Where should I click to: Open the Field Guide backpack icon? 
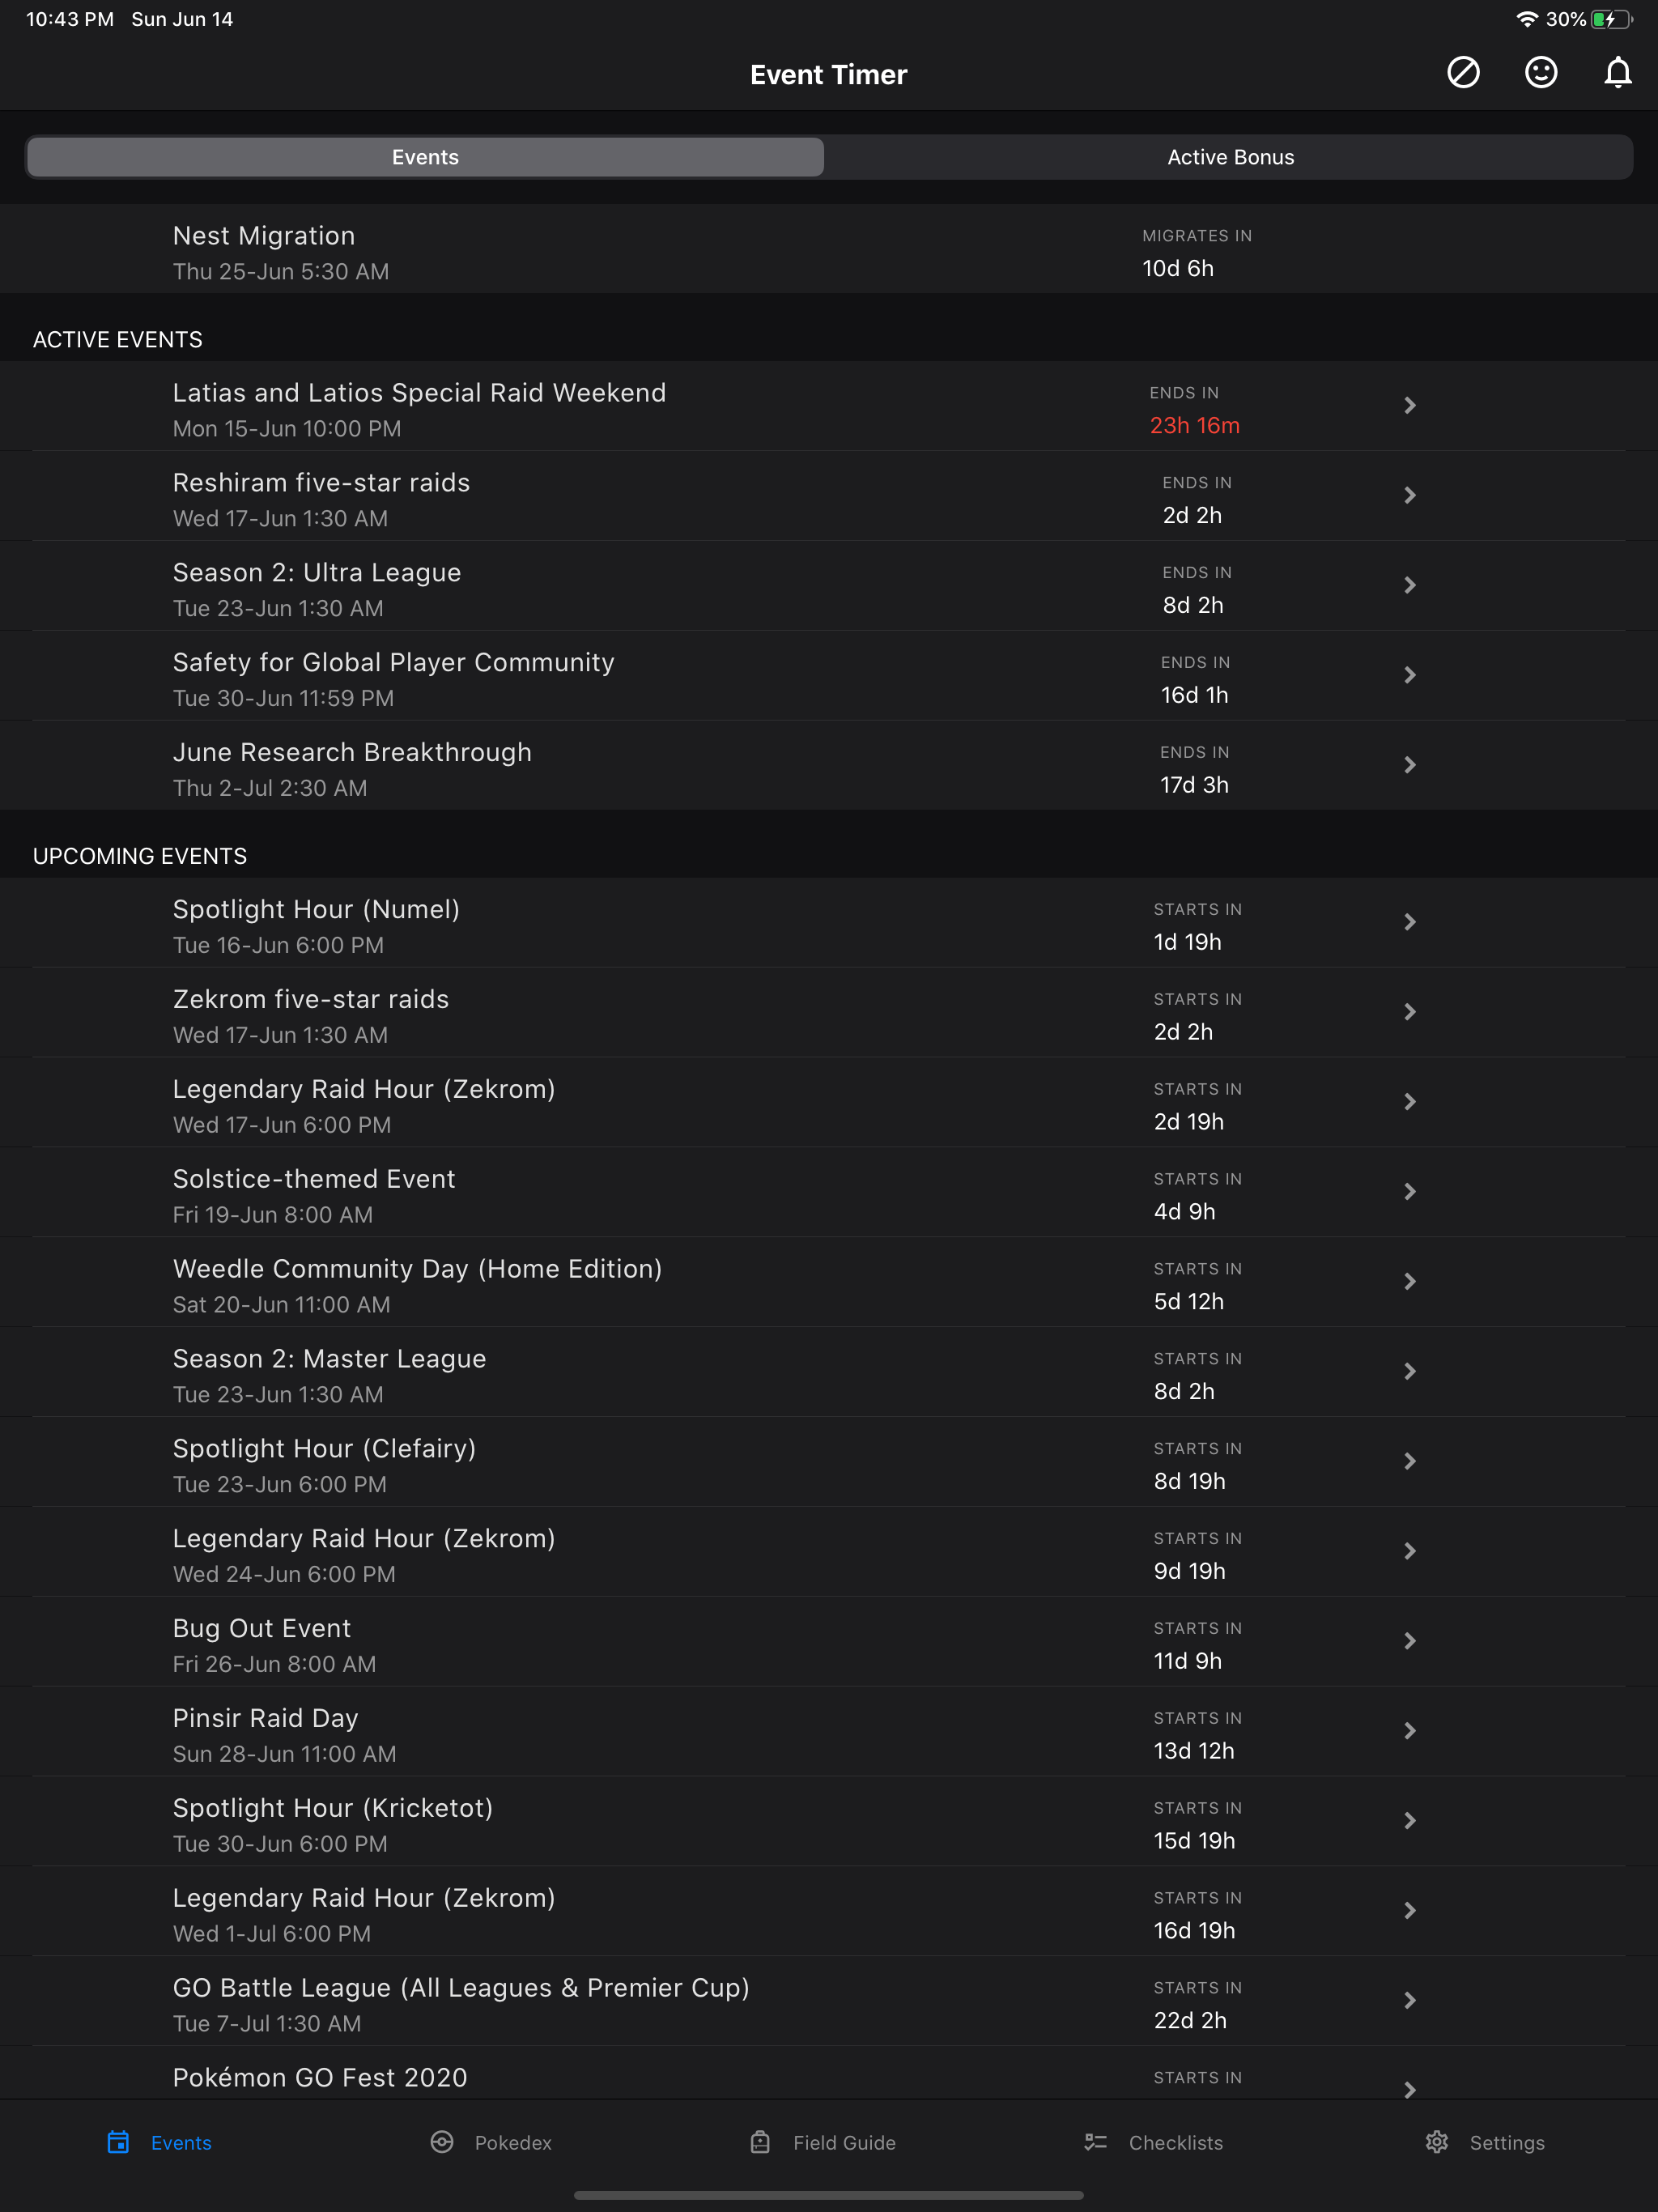tap(760, 2142)
